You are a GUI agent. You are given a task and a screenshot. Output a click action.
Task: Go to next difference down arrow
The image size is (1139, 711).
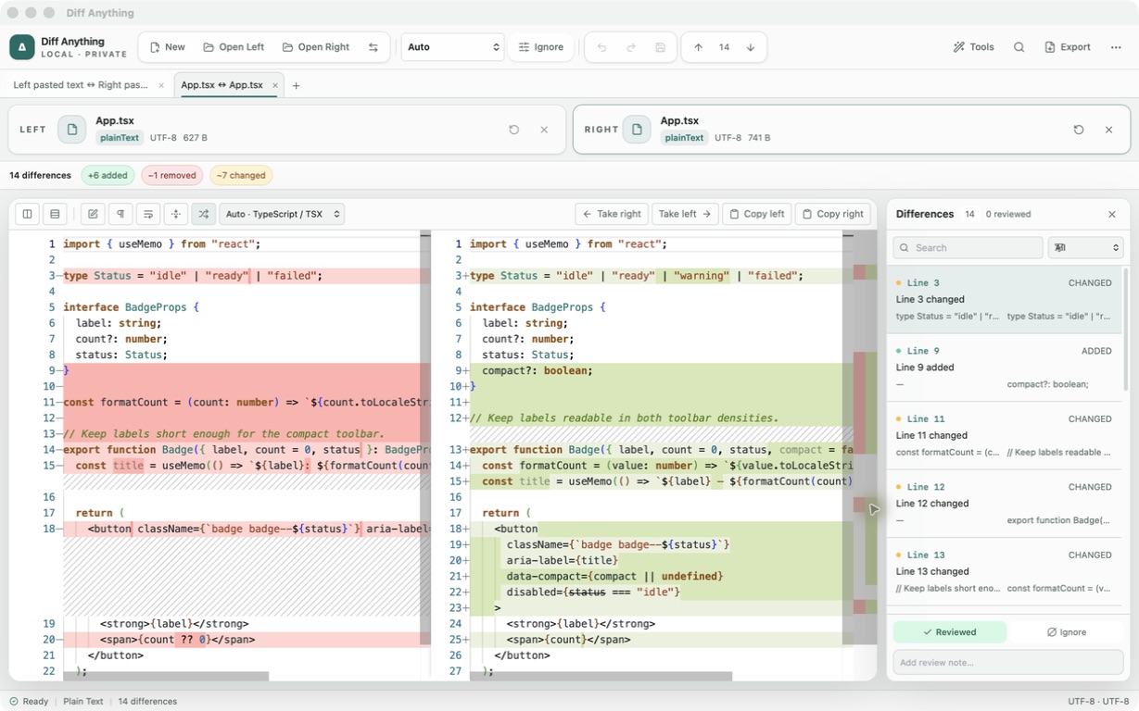pos(751,47)
